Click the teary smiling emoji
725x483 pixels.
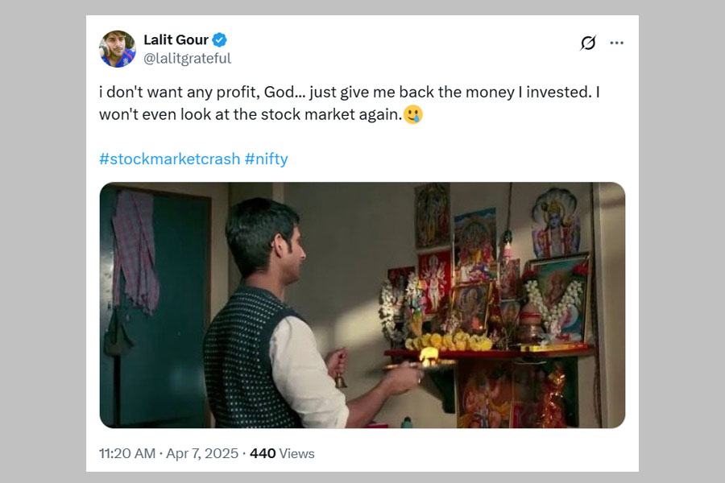tap(413, 114)
